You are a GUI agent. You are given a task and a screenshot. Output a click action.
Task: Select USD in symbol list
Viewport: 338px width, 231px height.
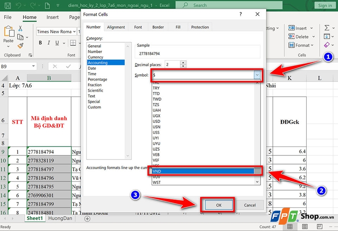pos(203,121)
